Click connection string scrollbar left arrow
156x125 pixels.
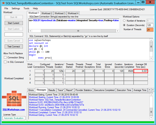pos(30,31)
